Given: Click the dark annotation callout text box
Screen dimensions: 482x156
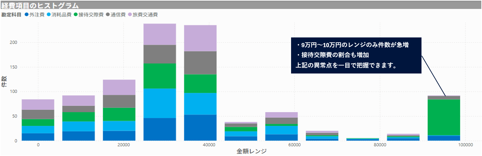Looking at the screenshot, I should [x=356, y=55].
